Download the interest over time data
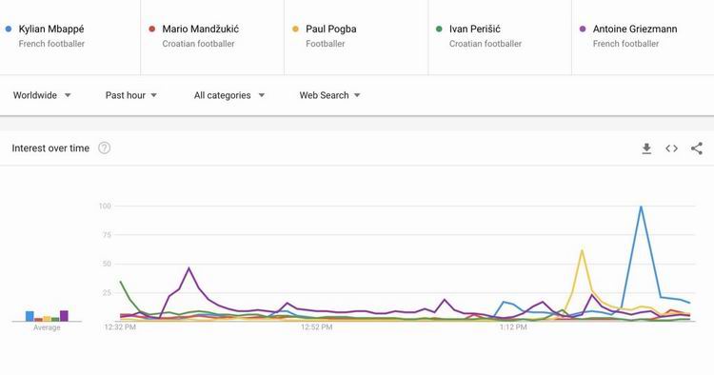The height and width of the screenshot is (375, 714). point(646,148)
